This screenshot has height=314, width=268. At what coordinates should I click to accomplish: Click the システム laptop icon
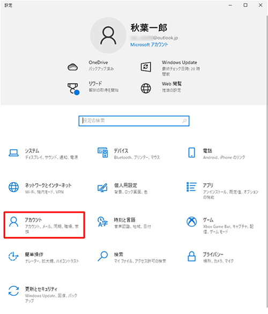(x=13, y=153)
